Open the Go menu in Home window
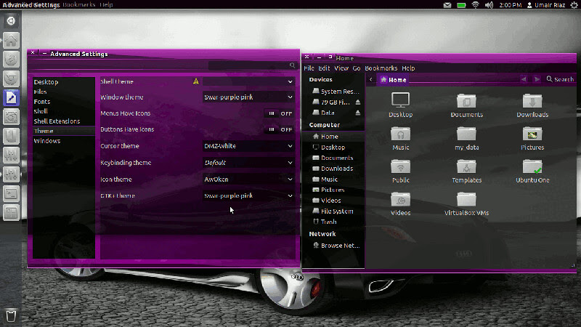The width and height of the screenshot is (581, 327). tap(357, 68)
